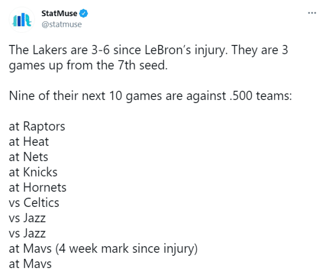Image resolution: width=323 pixels, height=275 pixels.
Task: Click the "at Raptors" line
Action: [x=37, y=126]
